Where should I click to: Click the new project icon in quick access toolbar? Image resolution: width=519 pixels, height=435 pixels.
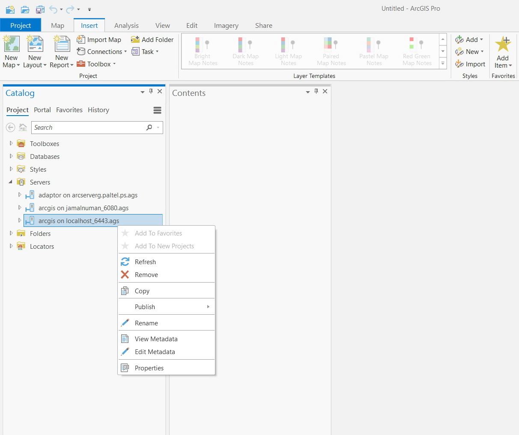10,9
